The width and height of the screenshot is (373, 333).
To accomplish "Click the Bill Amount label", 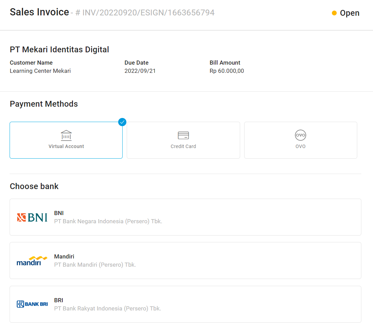I will (x=225, y=63).
